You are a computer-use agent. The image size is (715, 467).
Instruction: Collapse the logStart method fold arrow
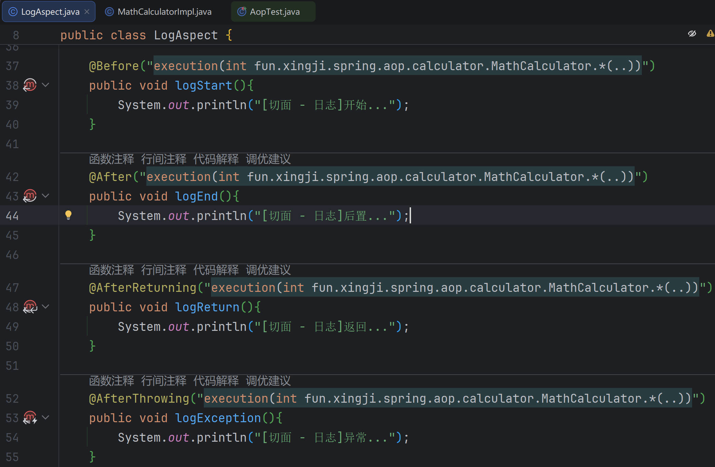point(45,85)
